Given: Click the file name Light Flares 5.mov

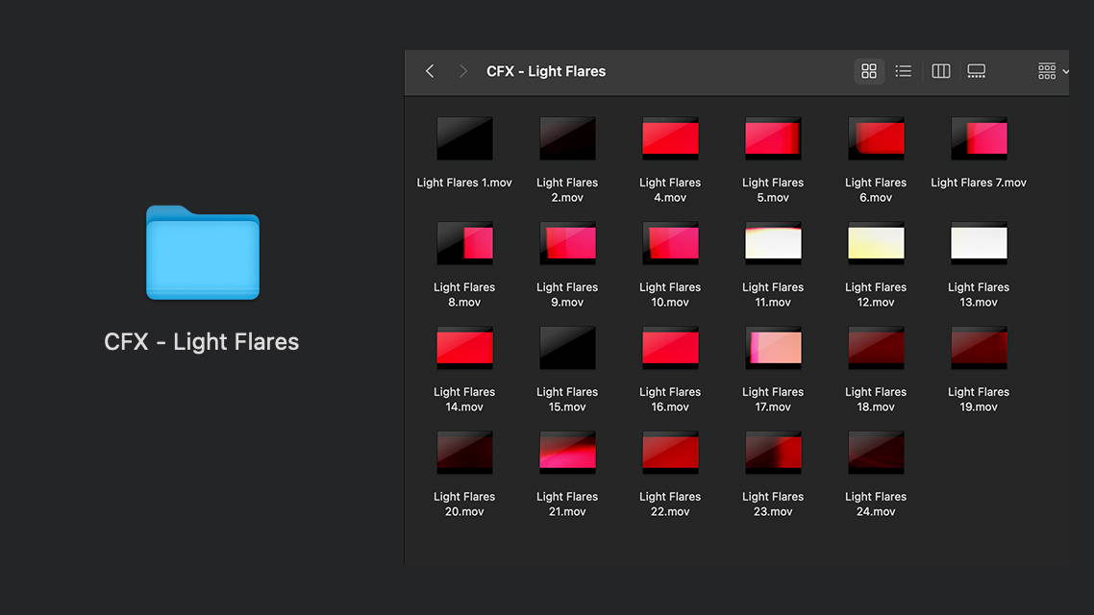Looking at the screenshot, I should click(x=773, y=189).
